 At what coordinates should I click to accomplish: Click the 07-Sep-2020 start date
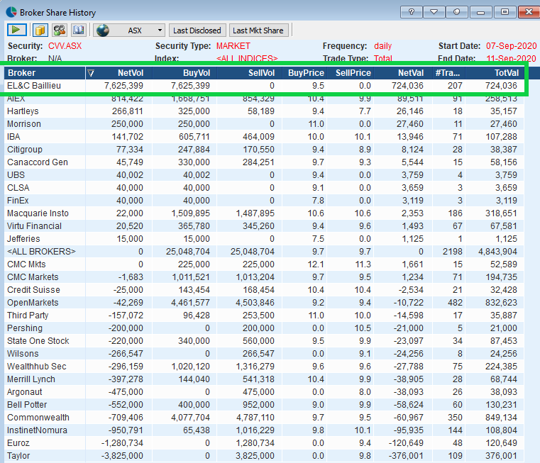(x=511, y=46)
